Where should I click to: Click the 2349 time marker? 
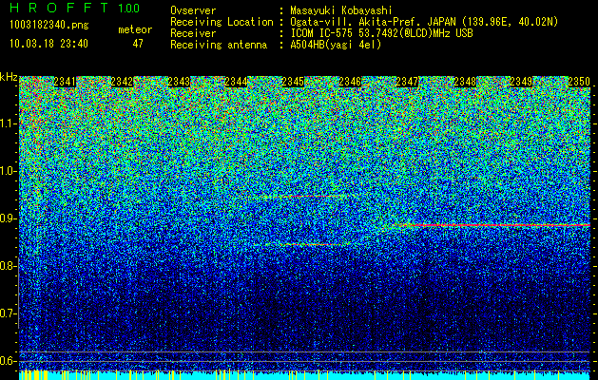[521, 82]
